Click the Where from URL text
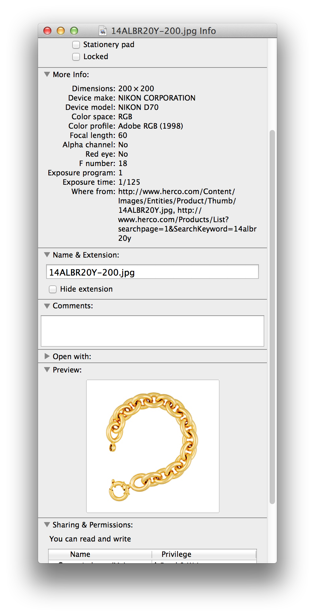Viewport: 315px width, 616px height. pyautogui.click(x=187, y=215)
